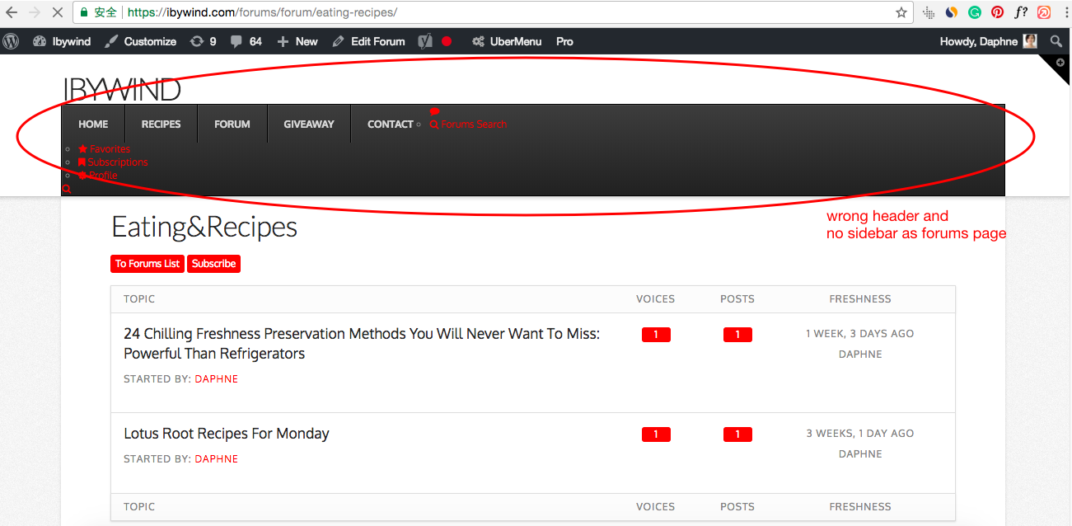Open the WordPress logo menu
The width and height of the screenshot is (1072, 526).
[11, 41]
